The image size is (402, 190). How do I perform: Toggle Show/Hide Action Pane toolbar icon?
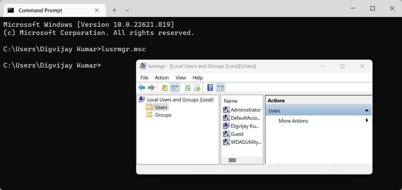pyautogui.click(x=220, y=88)
